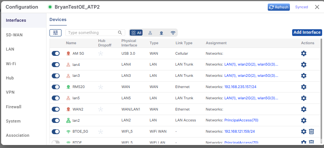Select the Devices tab
Image resolution: width=324 pixels, height=148 pixels.
pyautogui.click(x=58, y=19)
